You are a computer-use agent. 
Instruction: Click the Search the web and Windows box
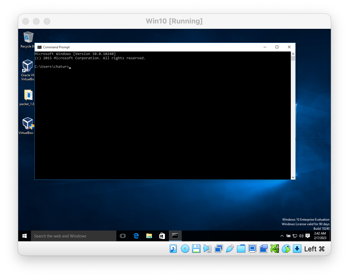[74, 236]
